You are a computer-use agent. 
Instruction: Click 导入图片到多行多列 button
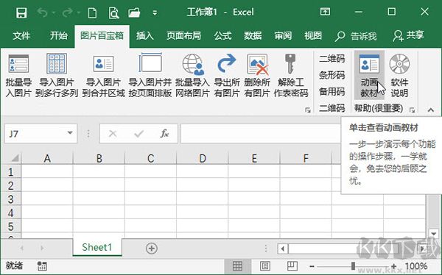[57, 76]
